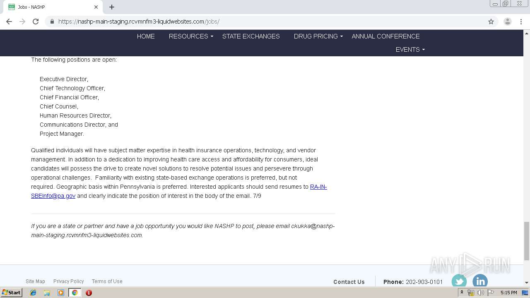Open media player taskbar icon

(61, 293)
